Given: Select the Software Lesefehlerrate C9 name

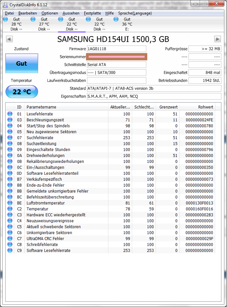Looking at the screenshot, I should pyautogui.click(x=48, y=250).
